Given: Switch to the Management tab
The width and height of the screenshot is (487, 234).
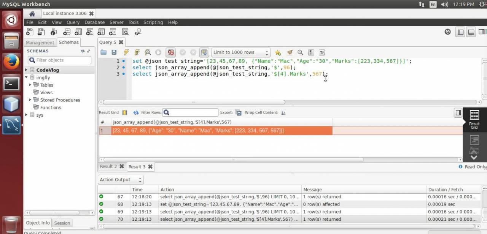Looking at the screenshot, I should click(40, 43).
